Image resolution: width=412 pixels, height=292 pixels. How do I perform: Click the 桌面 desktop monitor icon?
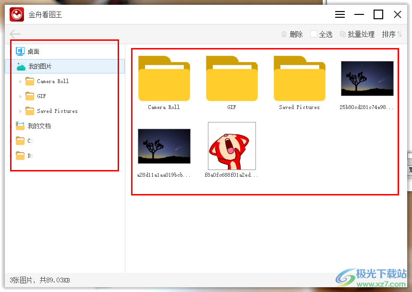[20, 51]
